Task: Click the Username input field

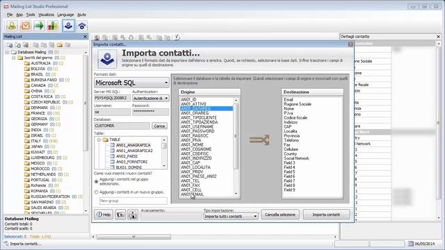Action: 113,112
